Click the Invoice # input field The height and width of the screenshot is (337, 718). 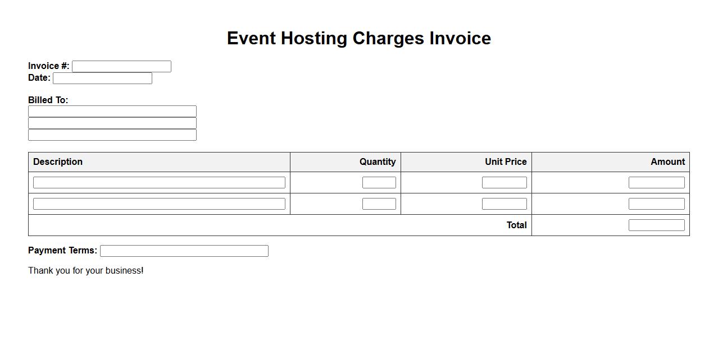coord(121,66)
